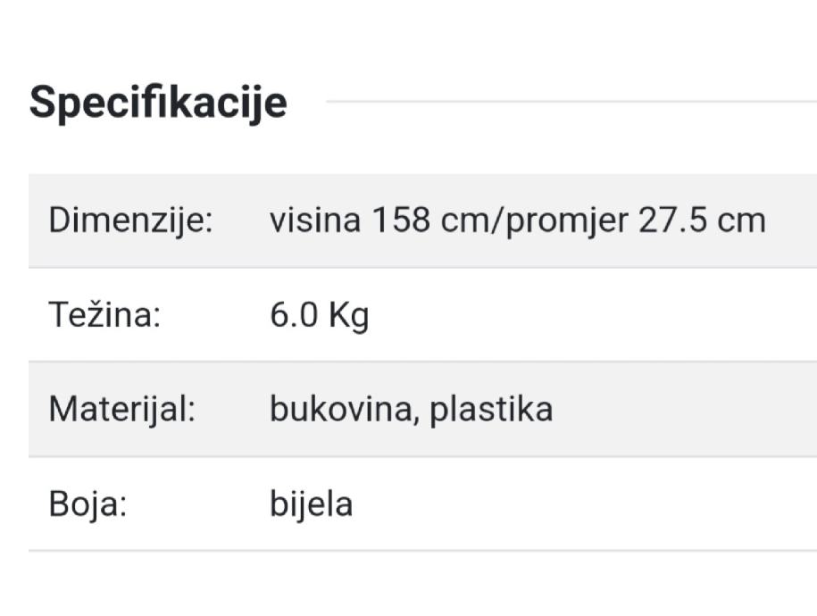The width and height of the screenshot is (817, 616).
Task: Select the Dimenzije label
Action: [130, 220]
